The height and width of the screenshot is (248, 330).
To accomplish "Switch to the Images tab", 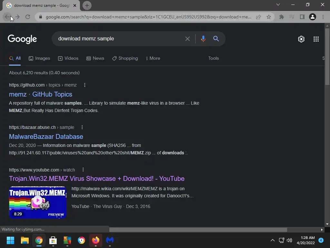I will (x=39, y=58).
